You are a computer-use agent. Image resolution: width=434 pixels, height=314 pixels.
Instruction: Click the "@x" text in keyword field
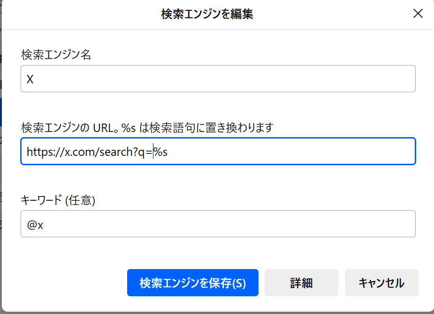coord(35,225)
